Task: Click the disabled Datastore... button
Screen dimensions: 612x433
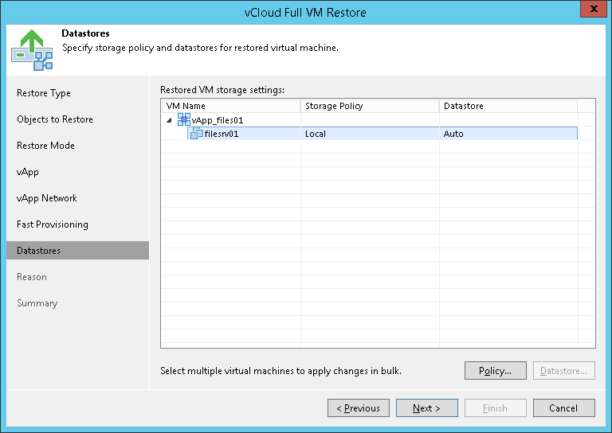Action: [563, 371]
